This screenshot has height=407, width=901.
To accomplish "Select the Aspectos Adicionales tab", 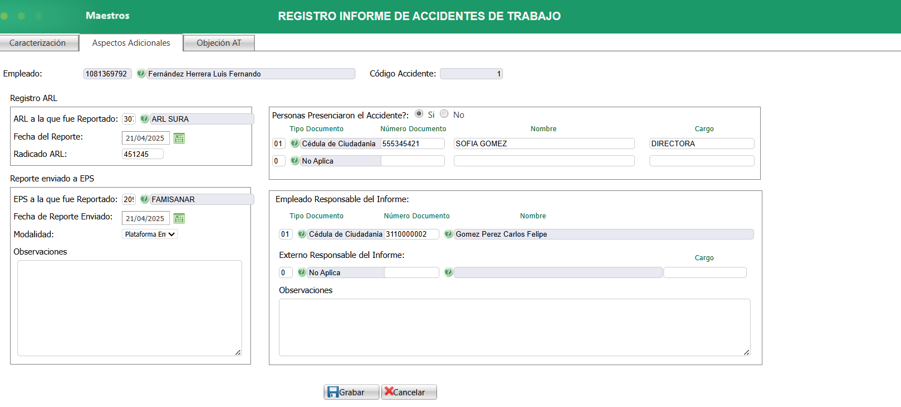I will tap(131, 43).
